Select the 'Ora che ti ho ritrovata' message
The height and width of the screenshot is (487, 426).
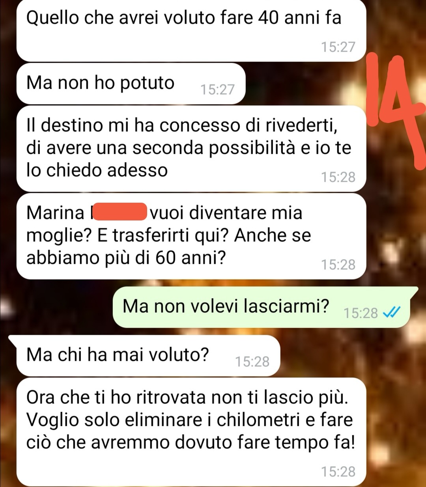[x=191, y=432]
